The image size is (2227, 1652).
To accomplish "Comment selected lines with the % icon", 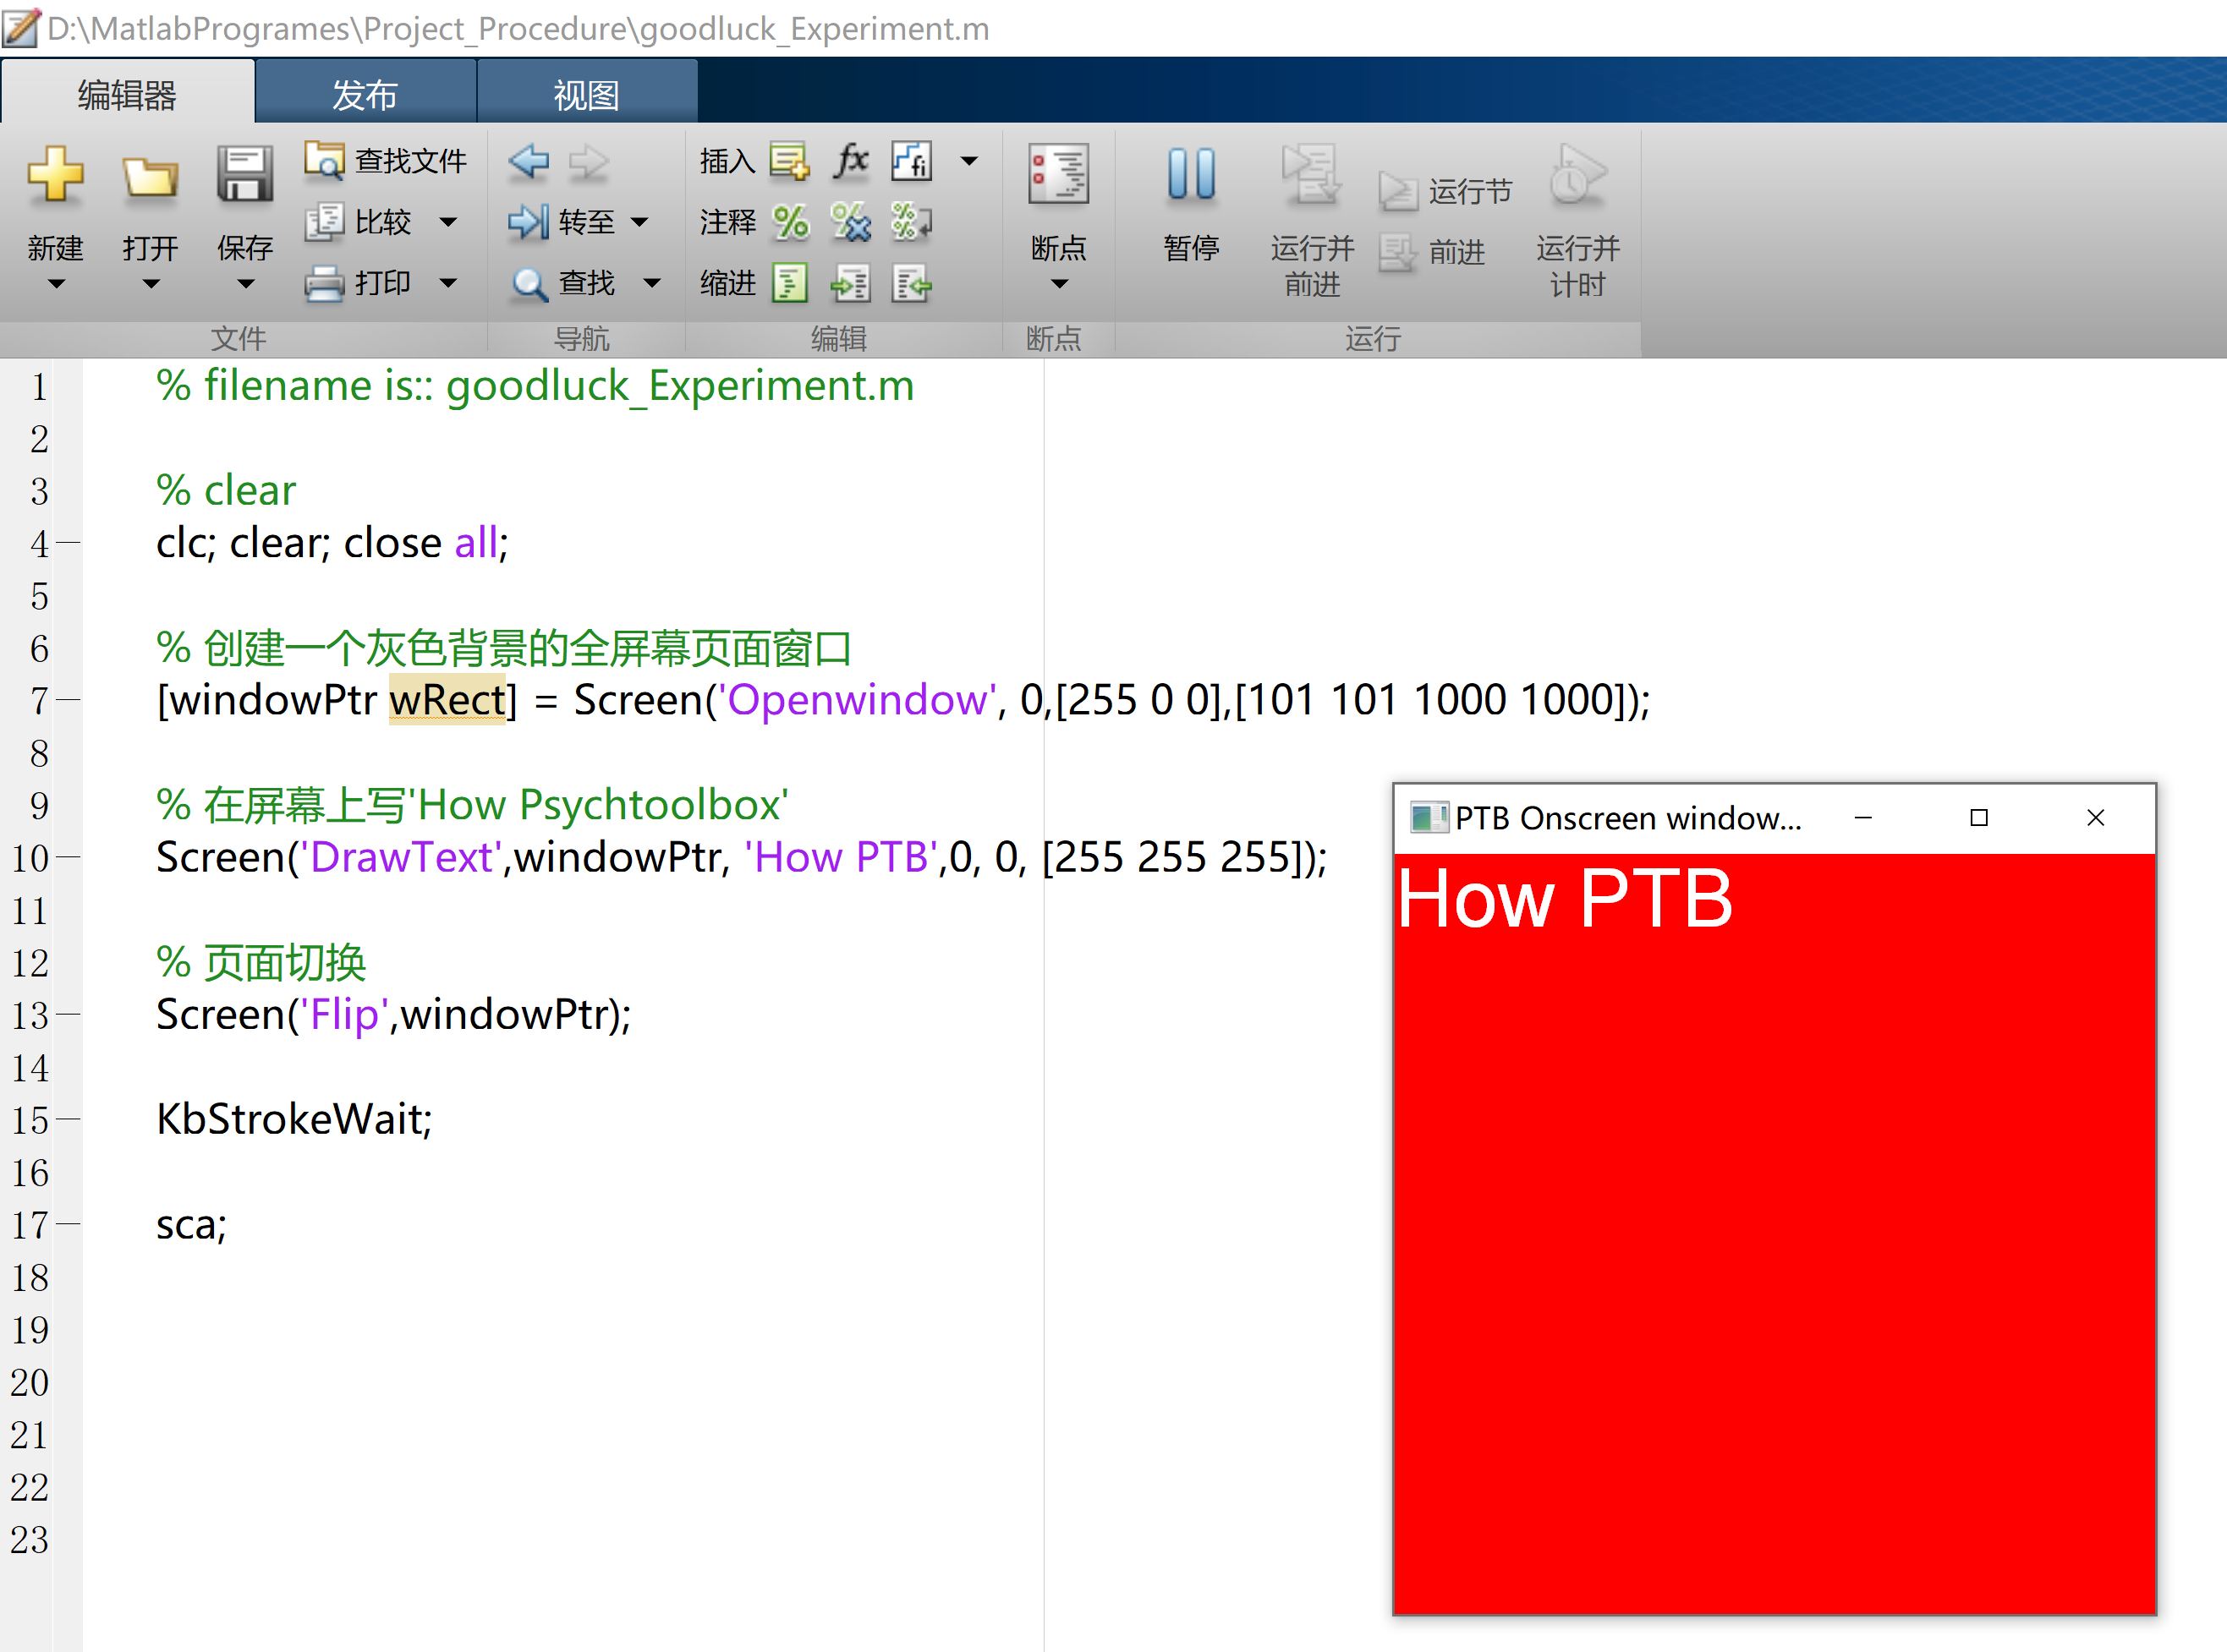I will [790, 223].
